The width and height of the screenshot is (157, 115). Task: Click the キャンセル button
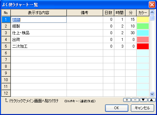click(142, 108)
